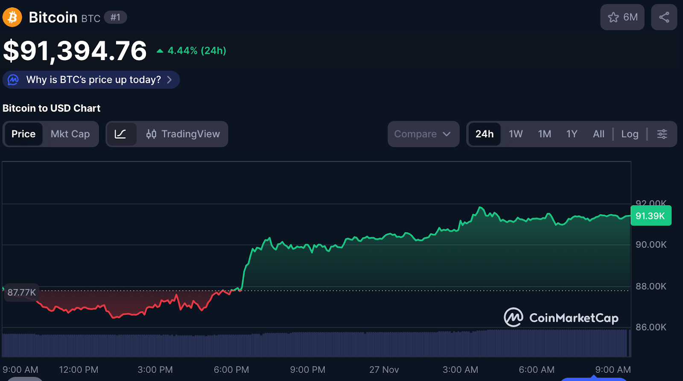683x381 pixels.
Task: Click the 91.39K current price marker
Action: (x=650, y=216)
